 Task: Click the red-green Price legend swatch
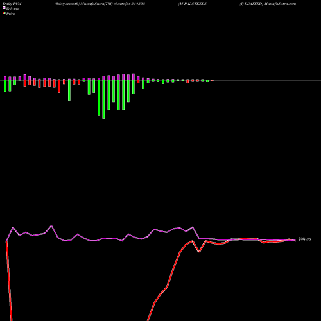4,13
